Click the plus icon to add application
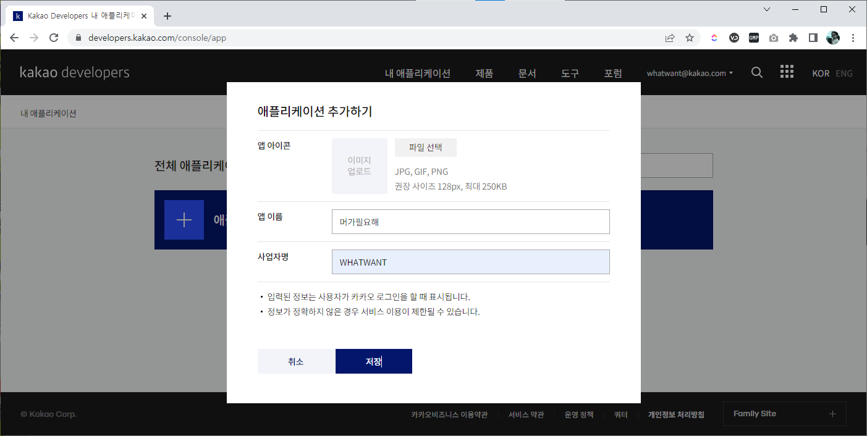This screenshot has width=867, height=436. click(x=184, y=220)
